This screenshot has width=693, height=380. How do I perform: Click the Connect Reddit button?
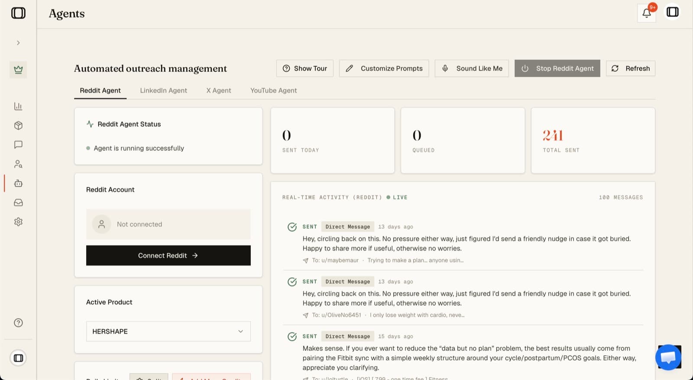[x=168, y=256]
